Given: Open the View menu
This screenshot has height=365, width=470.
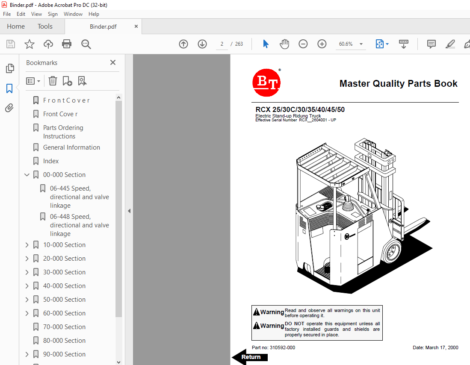Looking at the screenshot, I should pyautogui.click(x=36, y=14).
